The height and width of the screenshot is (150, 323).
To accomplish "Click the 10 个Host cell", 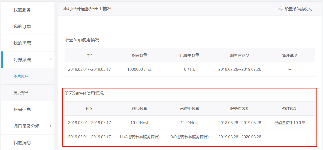I will [140, 123].
